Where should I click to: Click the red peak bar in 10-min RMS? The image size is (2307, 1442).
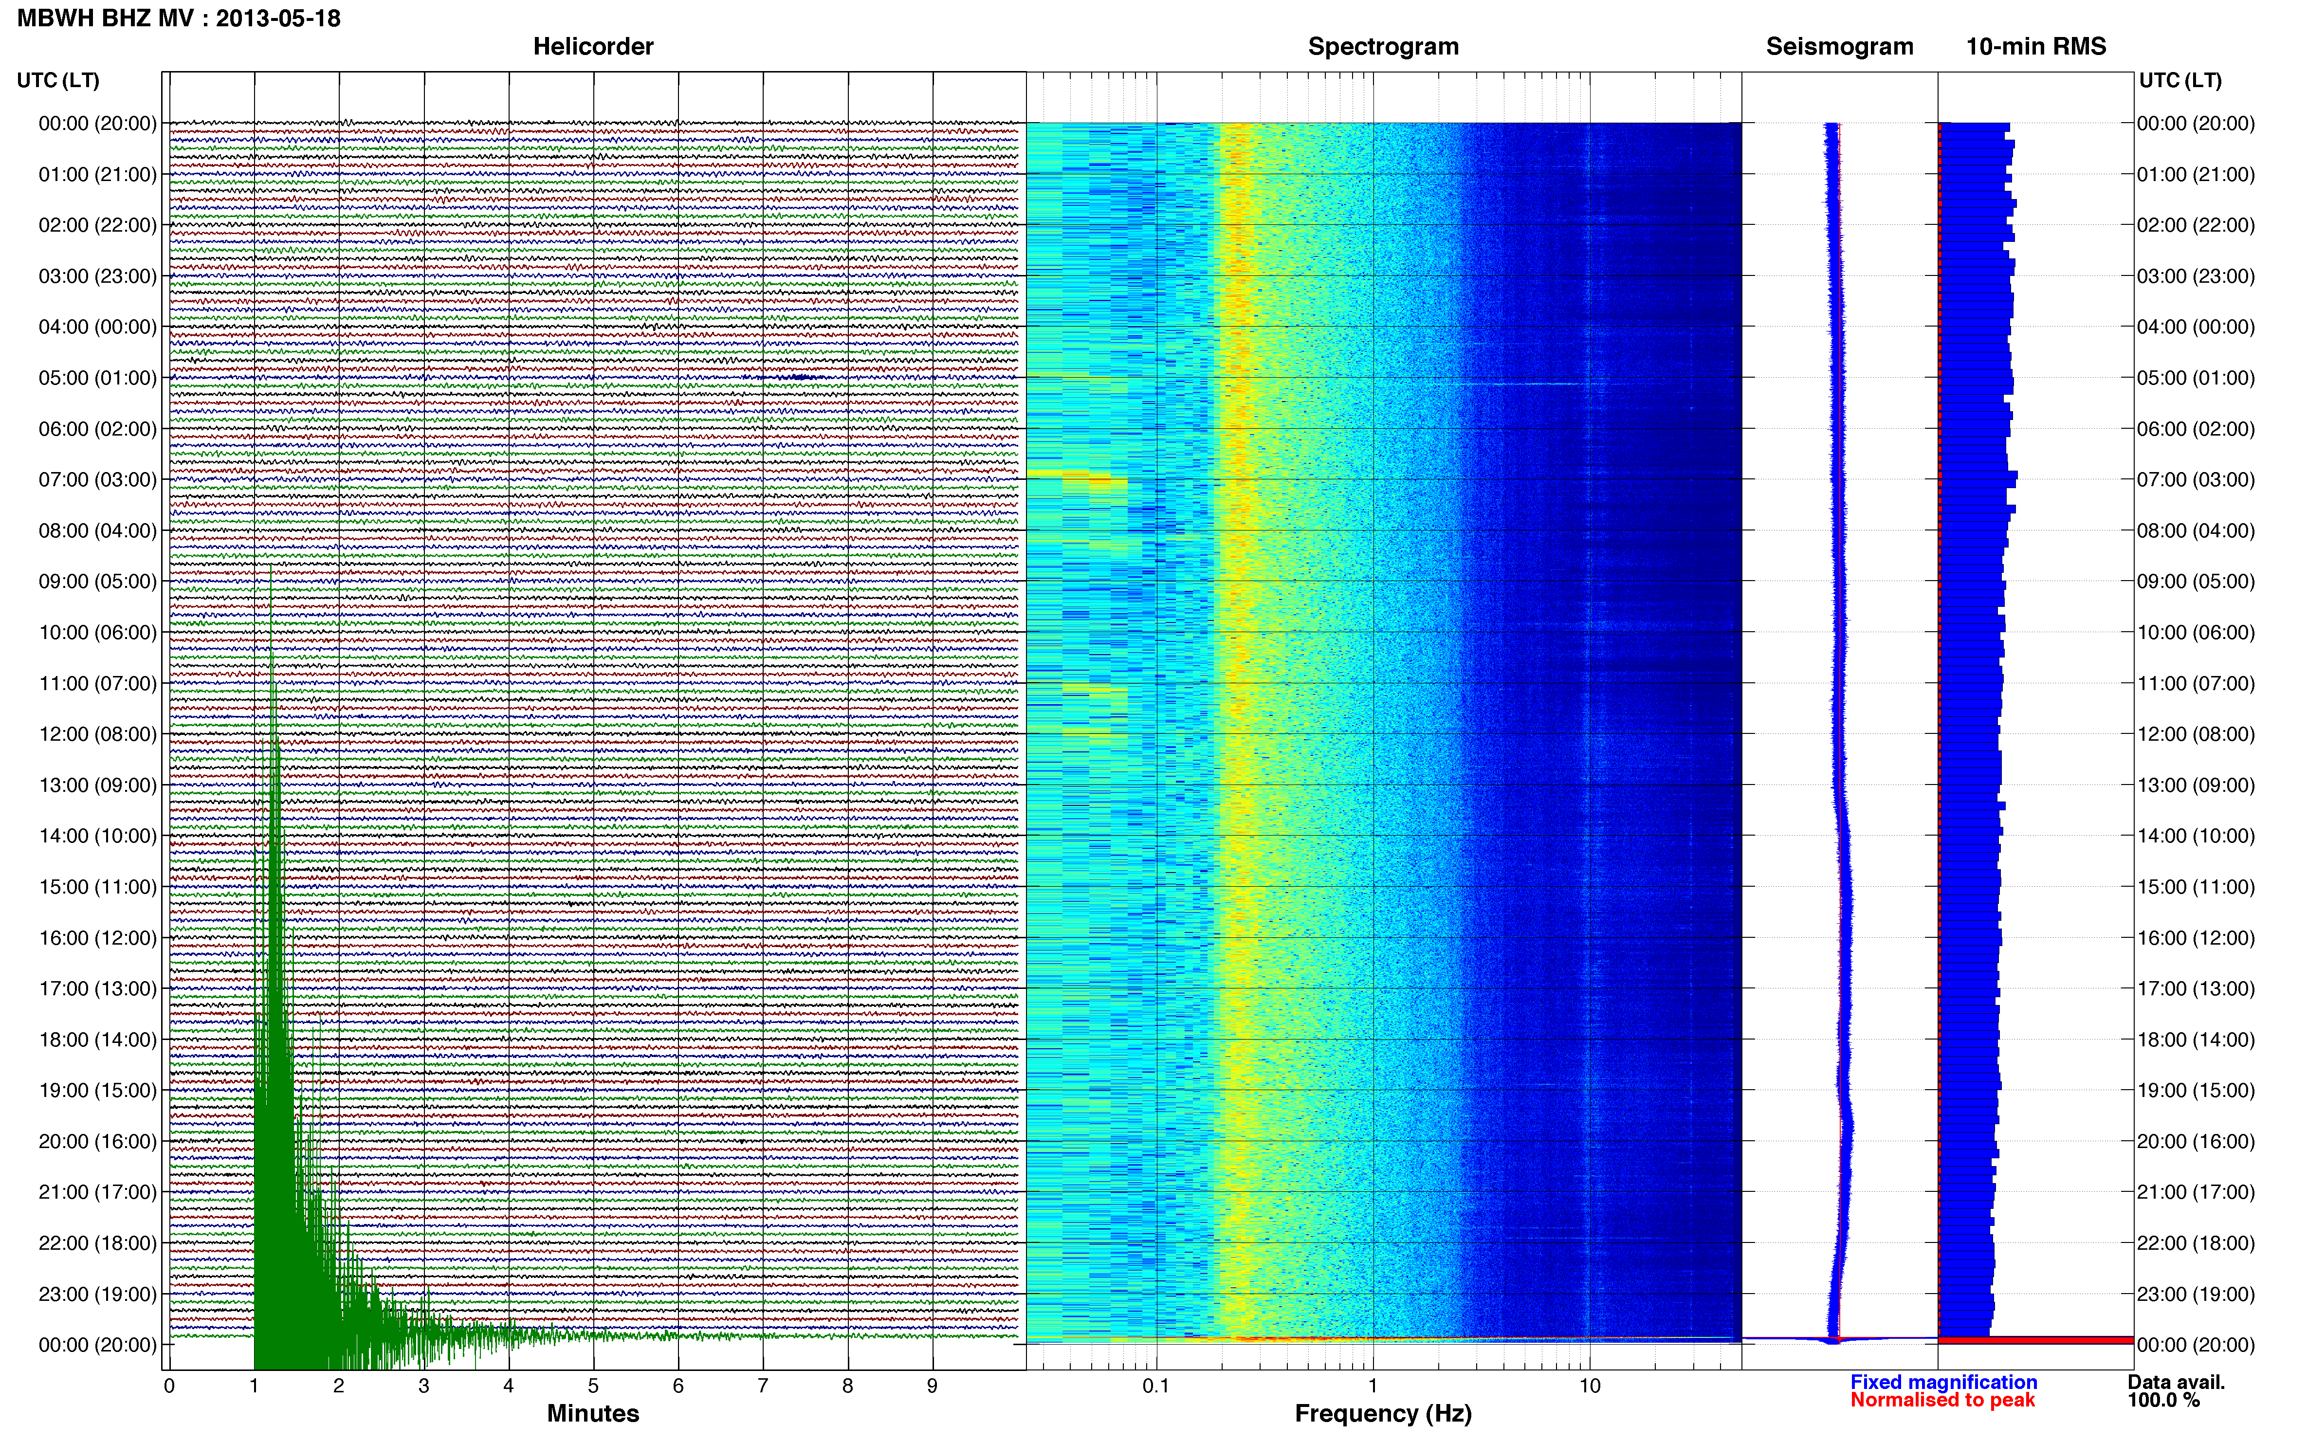[2035, 1340]
